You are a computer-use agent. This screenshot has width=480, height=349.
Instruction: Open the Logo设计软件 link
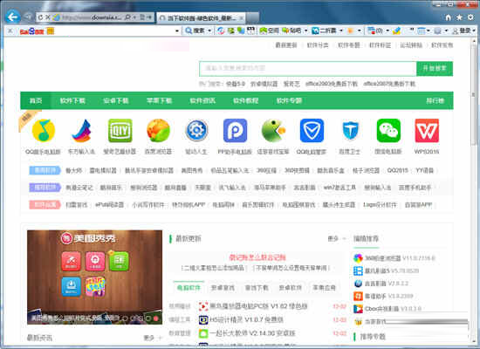380,205
